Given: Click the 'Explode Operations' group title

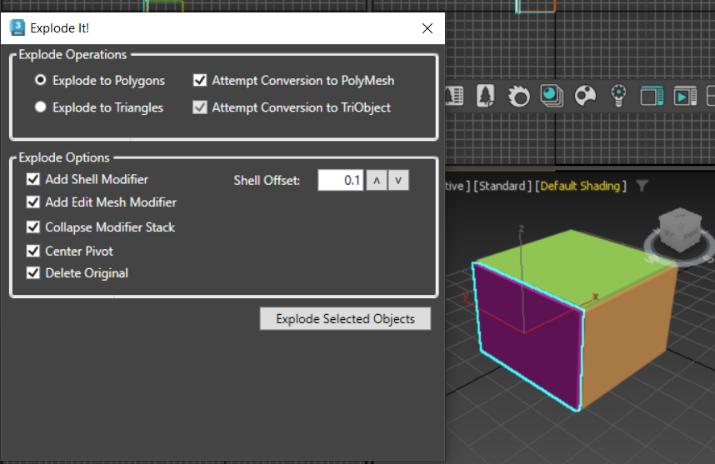Looking at the screenshot, I should pyautogui.click(x=72, y=54).
